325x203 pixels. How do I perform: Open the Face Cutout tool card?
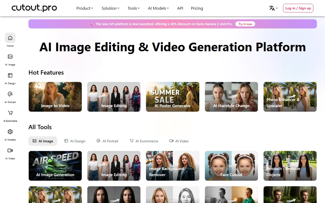(231, 166)
